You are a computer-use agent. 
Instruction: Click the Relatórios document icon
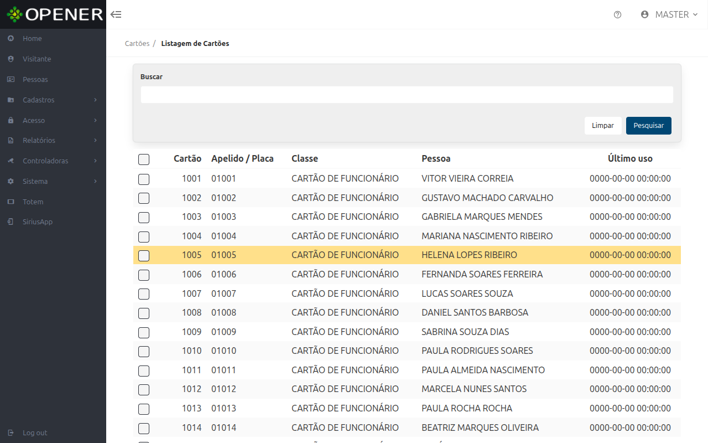pos(11,141)
